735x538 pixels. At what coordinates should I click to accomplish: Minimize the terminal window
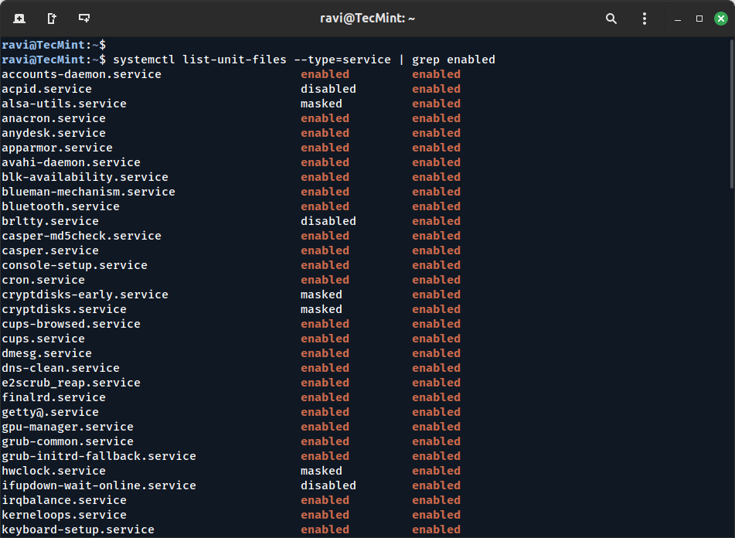677,19
